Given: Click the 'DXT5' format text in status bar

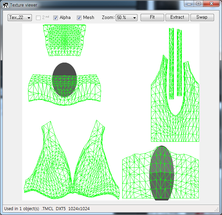Looking at the screenshot, I should (61, 209).
